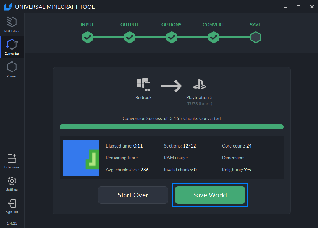The image size is (318, 228).
Task: Click the 'Dimension:' stat
Action: tap(233, 158)
